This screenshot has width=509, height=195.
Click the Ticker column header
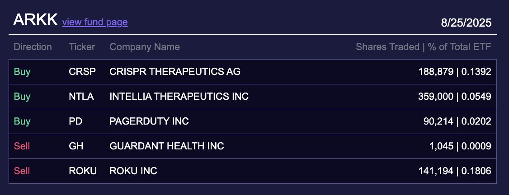coord(82,47)
